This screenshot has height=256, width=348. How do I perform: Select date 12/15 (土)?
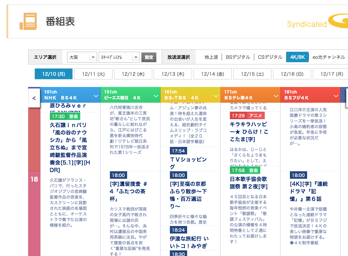click(252, 74)
